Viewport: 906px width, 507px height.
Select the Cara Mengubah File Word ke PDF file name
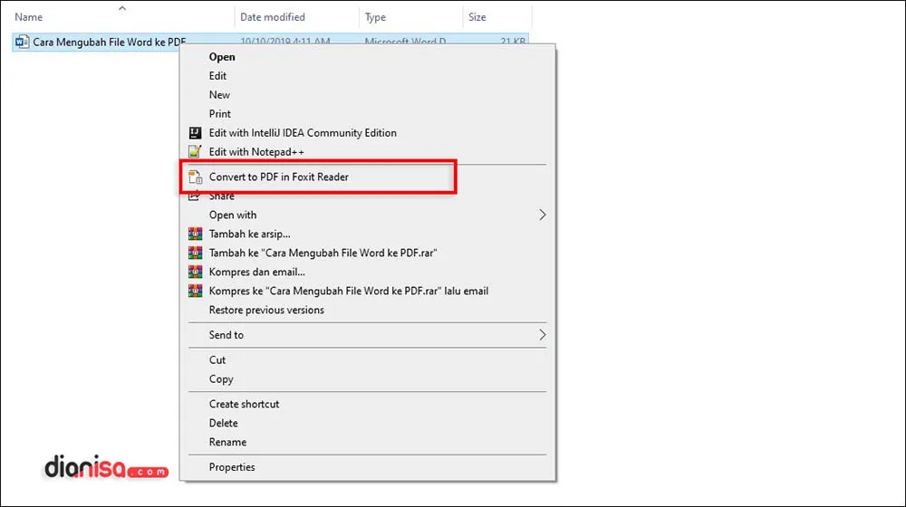point(110,43)
